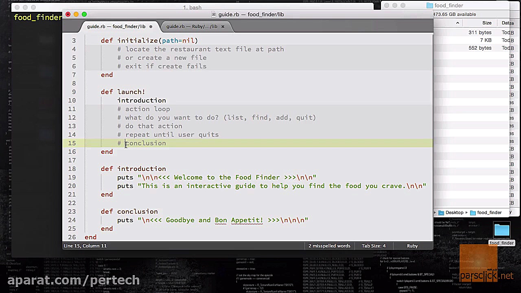
Task: Click the "puts" keyword on line 24
Action: (x=125, y=220)
